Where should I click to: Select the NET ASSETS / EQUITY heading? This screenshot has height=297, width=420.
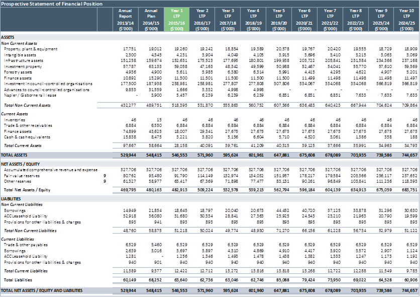pos(21,164)
